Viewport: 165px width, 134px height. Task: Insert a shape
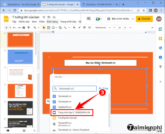tap(60, 28)
